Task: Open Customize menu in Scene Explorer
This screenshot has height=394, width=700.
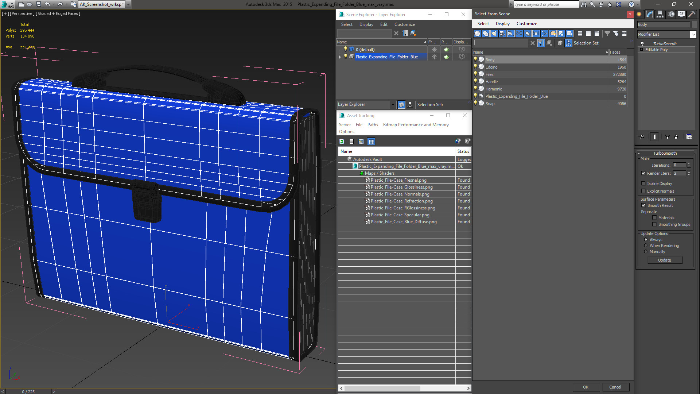Action: click(x=404, y=24)
